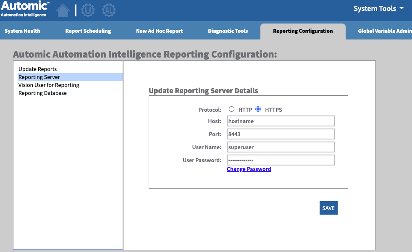
Task: Focus the Port field showing 8443
Action: tap(281, 134)
